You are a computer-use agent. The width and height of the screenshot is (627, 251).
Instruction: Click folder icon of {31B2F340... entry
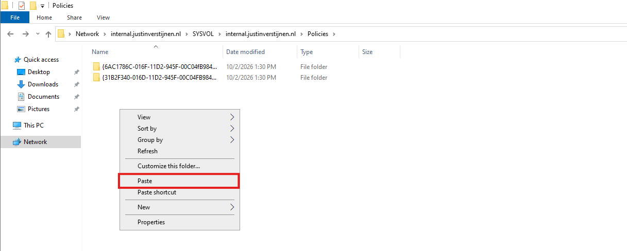pos(96,78)
